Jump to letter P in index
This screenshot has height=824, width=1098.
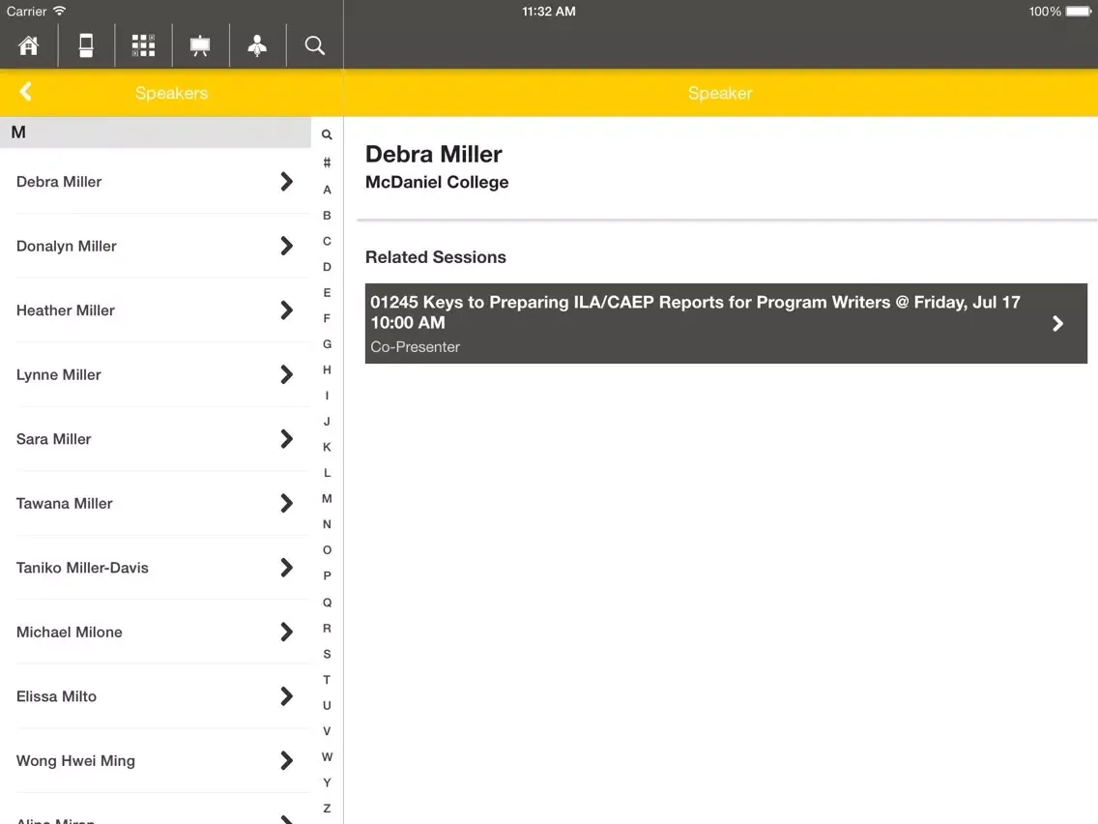pyautogui.click(x=327, y=576)
